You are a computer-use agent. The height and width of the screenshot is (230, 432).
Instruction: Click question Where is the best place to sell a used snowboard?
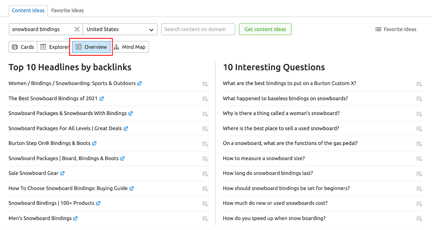point(281,128)
